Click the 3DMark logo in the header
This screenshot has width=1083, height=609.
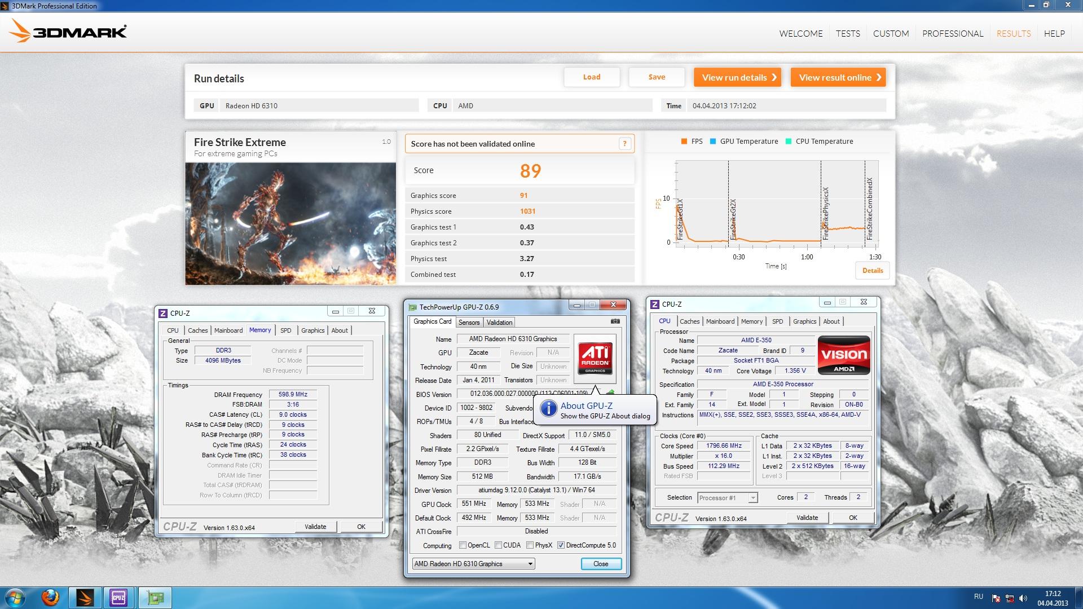tap(68, 31)
